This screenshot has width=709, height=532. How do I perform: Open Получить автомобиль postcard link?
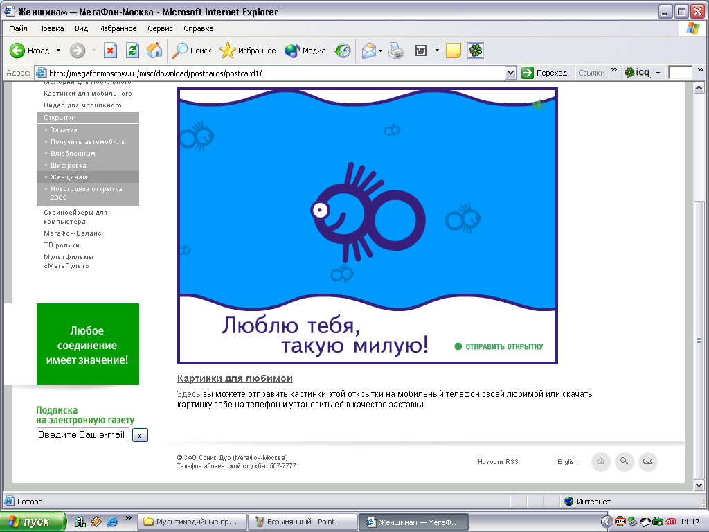point(87,141)
